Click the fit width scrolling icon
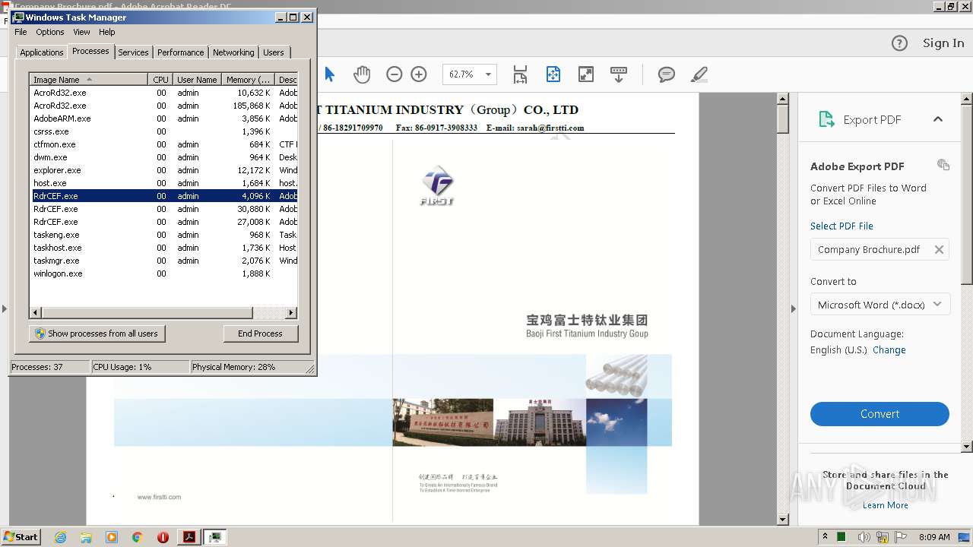This screenshot has height=547, width=973. 520,74
